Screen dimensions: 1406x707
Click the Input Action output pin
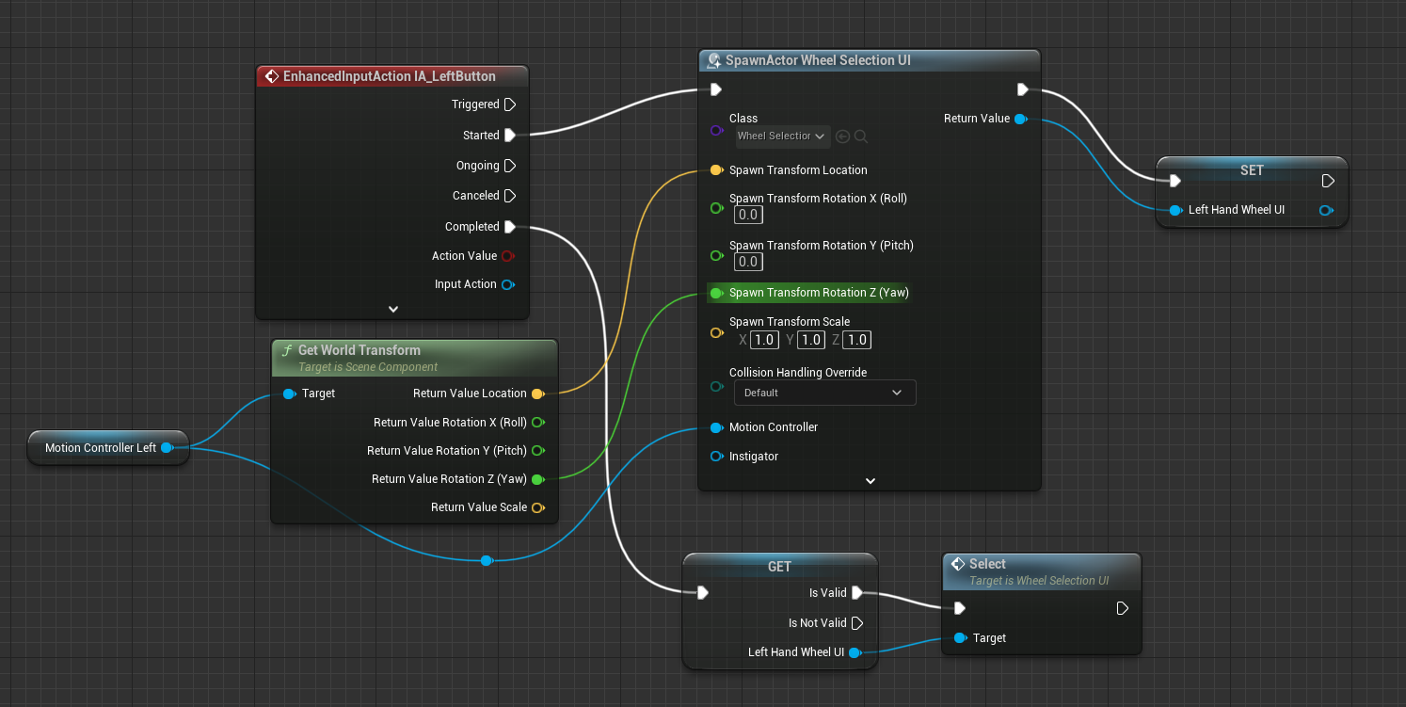coord(508,284)
